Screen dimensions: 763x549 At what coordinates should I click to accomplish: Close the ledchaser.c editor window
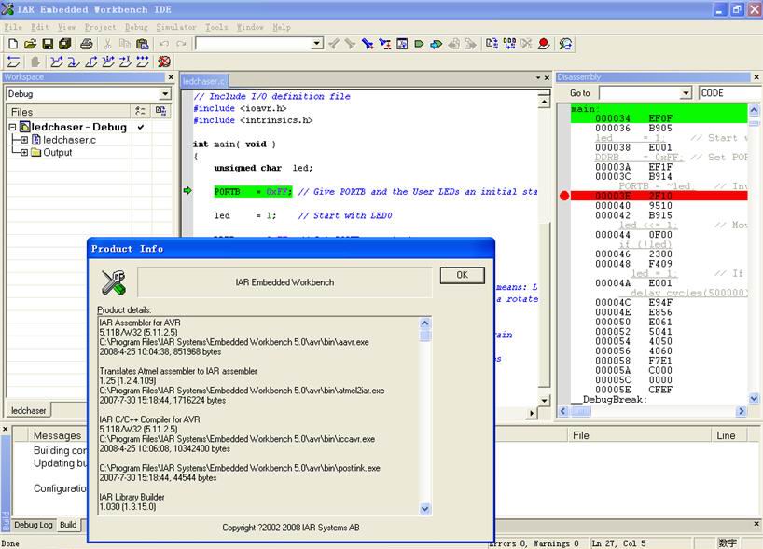click(547, 77)
